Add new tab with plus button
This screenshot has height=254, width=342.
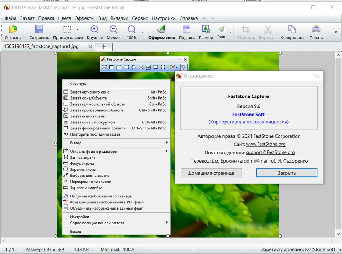click(104, 47)
